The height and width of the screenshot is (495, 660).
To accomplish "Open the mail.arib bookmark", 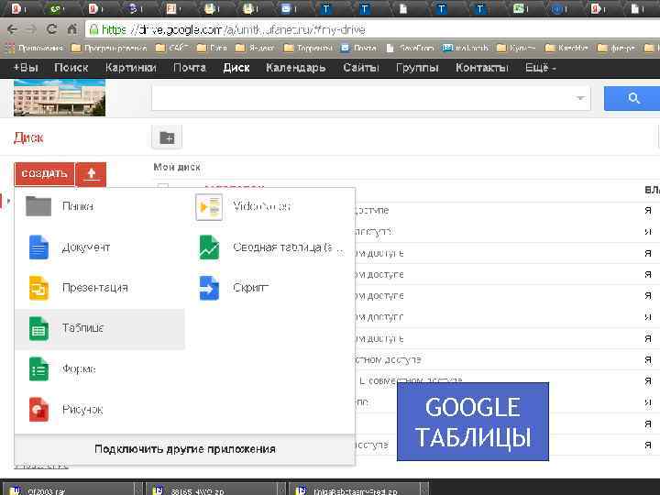I will click(465, 48).
